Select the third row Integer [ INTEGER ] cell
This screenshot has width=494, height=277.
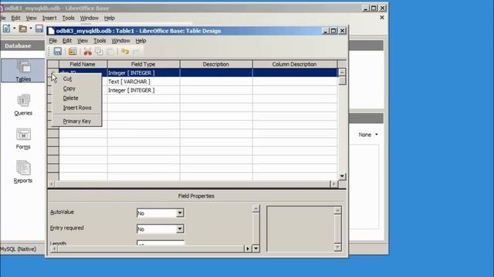coord(144,91)
